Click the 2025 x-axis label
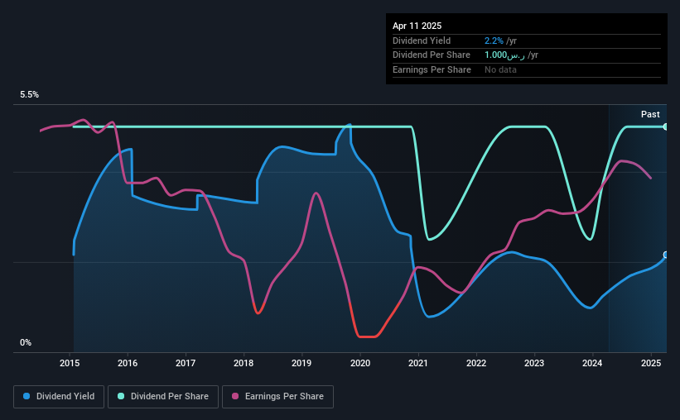Screen dimensions: 680x420 (x=651, y=363)
